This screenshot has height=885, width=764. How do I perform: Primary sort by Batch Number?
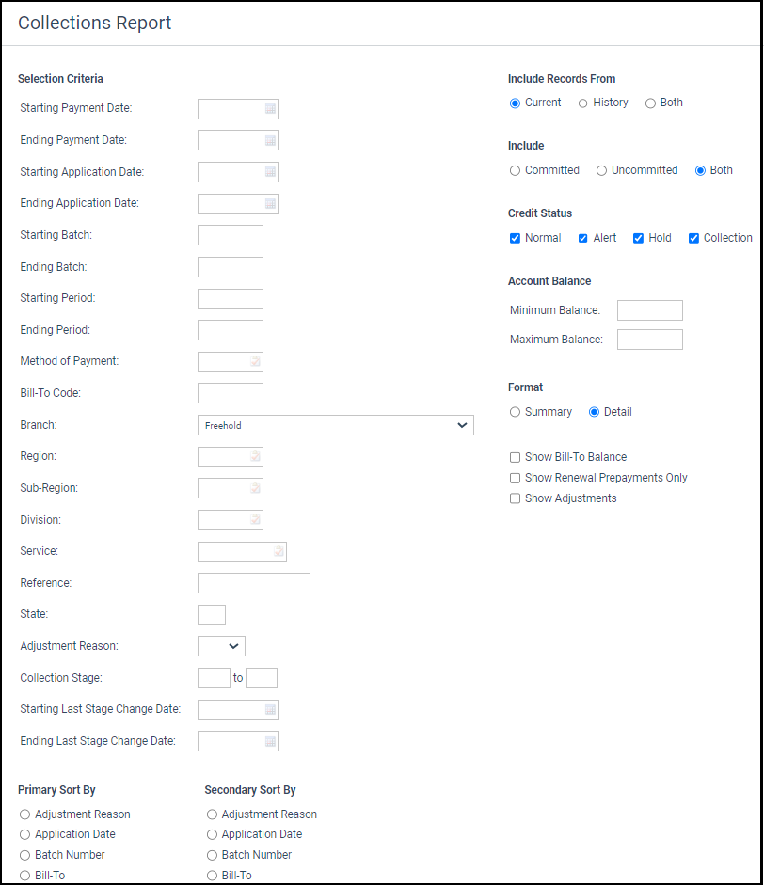point(24,855)
